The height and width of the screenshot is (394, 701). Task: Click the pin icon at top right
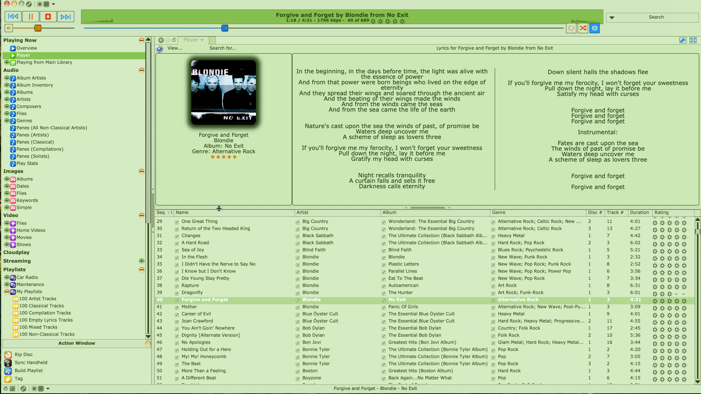683,40
